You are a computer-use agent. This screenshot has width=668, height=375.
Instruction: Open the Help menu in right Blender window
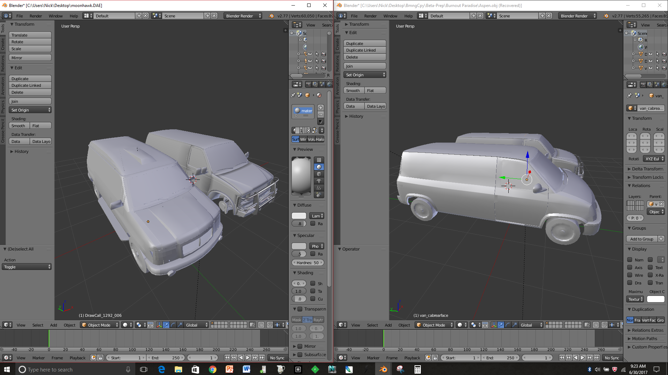tap(408, 16)
